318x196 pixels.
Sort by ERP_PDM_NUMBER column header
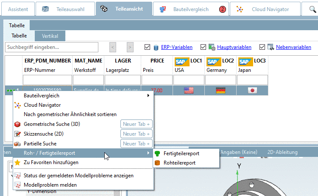[47, 61]
